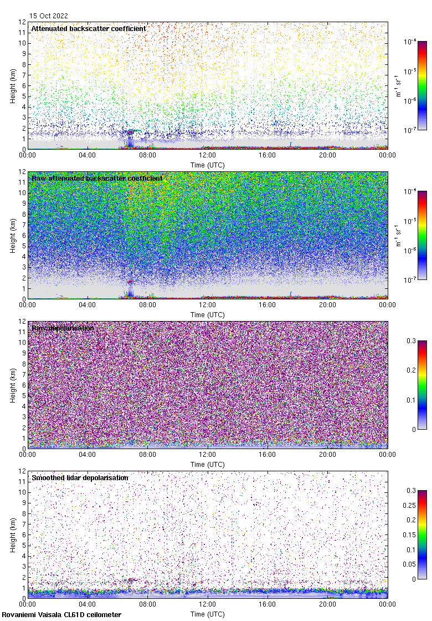Click the 'Smoothed lidar depolarisation' panel title
Viewport: 432px width, 621px height.
[x=80, y=477]
